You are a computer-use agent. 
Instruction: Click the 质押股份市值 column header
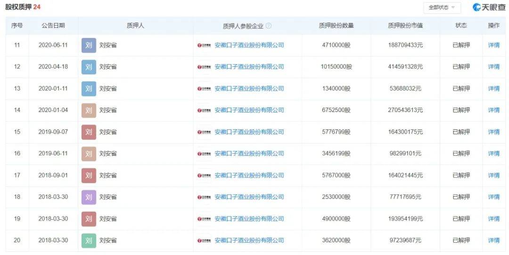[405, 26]
